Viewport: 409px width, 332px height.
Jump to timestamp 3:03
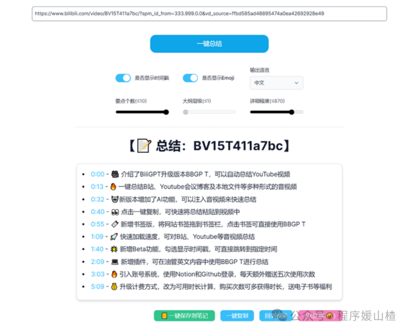[98, 274]
